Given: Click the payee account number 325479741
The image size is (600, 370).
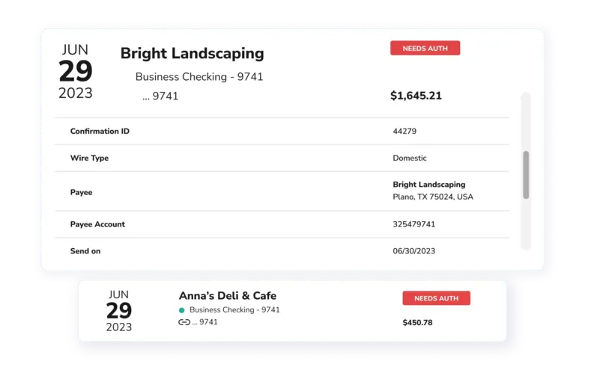Looking at the screenshot, I should pyautogui.click(x=414, y=224).
